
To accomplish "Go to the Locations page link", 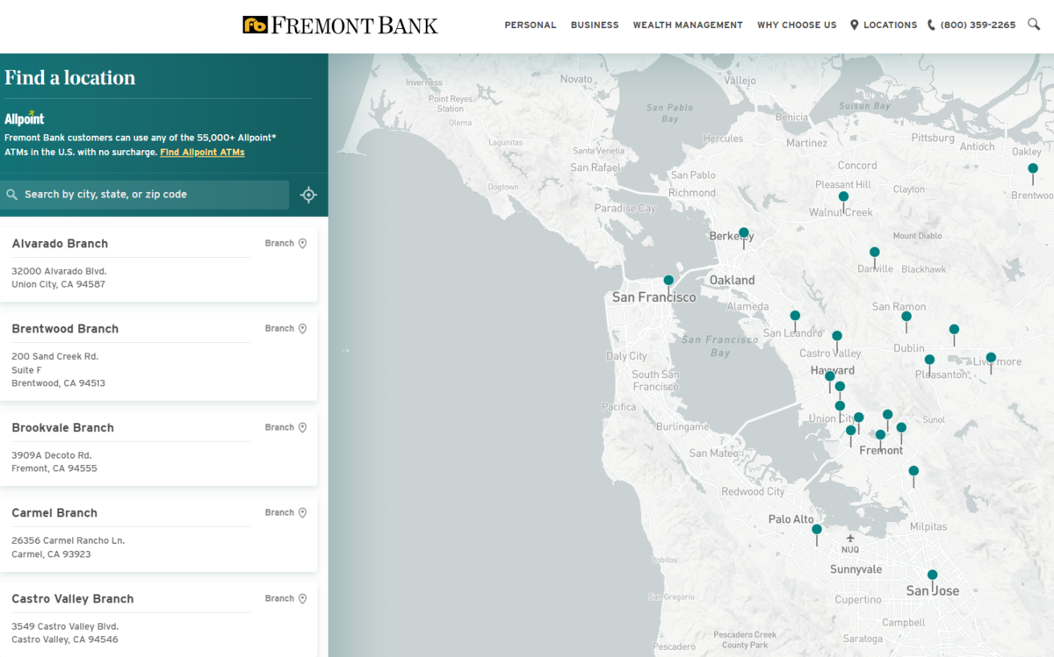I will [x=884, y=25].
